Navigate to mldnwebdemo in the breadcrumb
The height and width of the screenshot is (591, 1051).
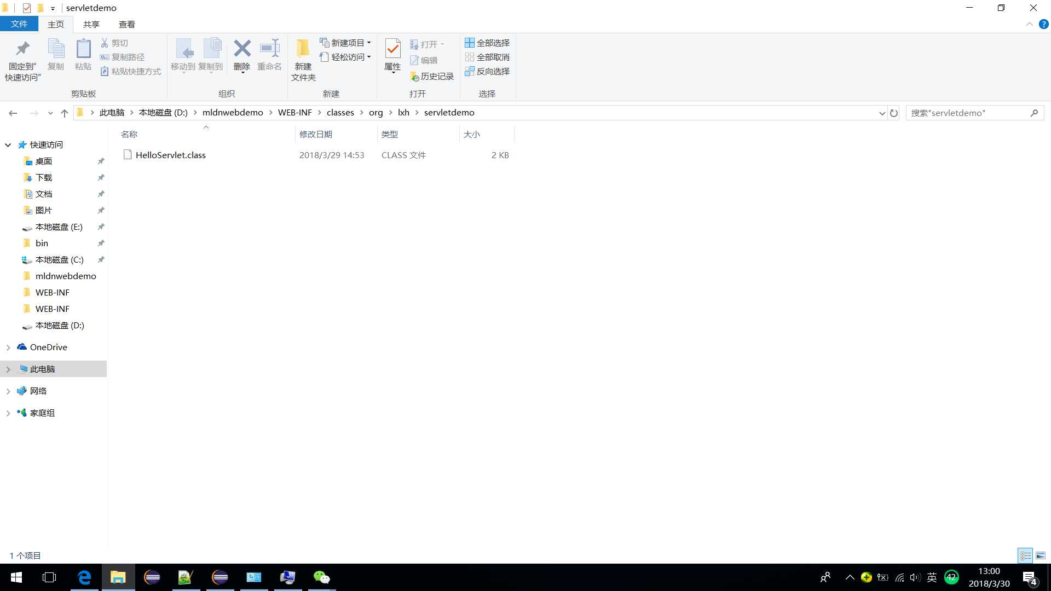pos(233,113)
